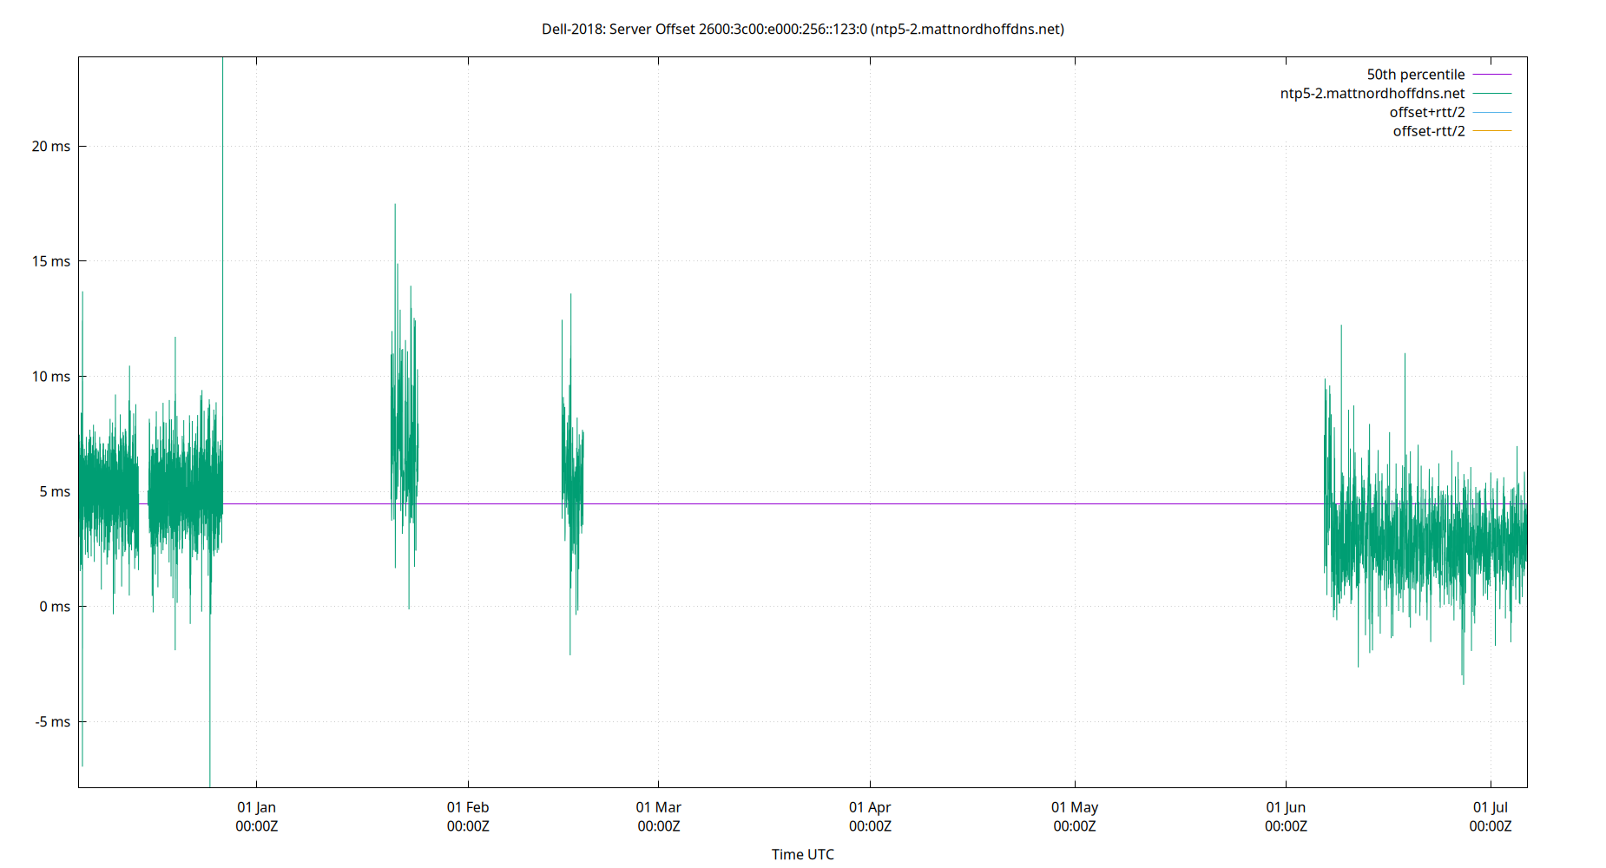Click the orange offset-rtt/2 line sample
This screenshot has height=868, width=1606.
tap(1493, 130)
